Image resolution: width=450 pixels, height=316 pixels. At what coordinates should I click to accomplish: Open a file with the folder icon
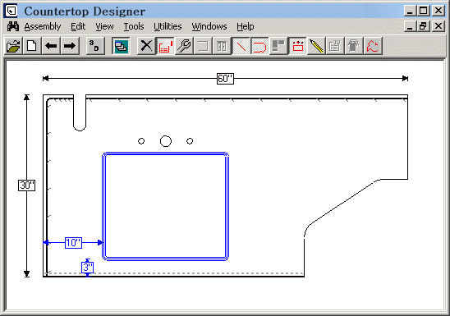13,46
